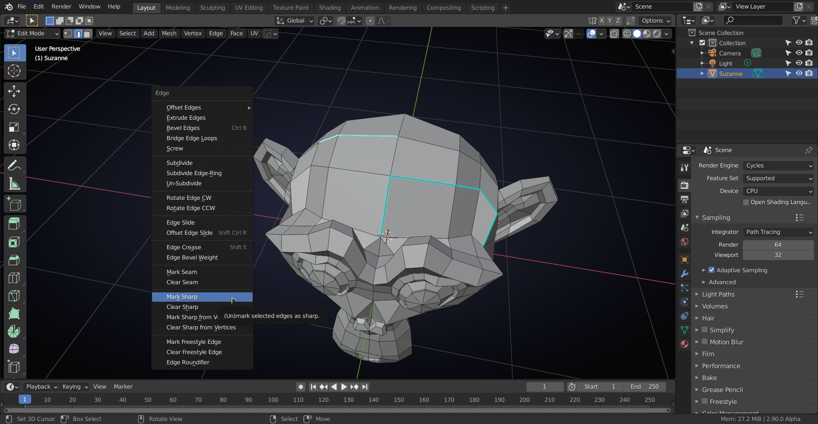Enable Open Shading Language checkbox
This screenshot has height=424, width=818.
746,202
